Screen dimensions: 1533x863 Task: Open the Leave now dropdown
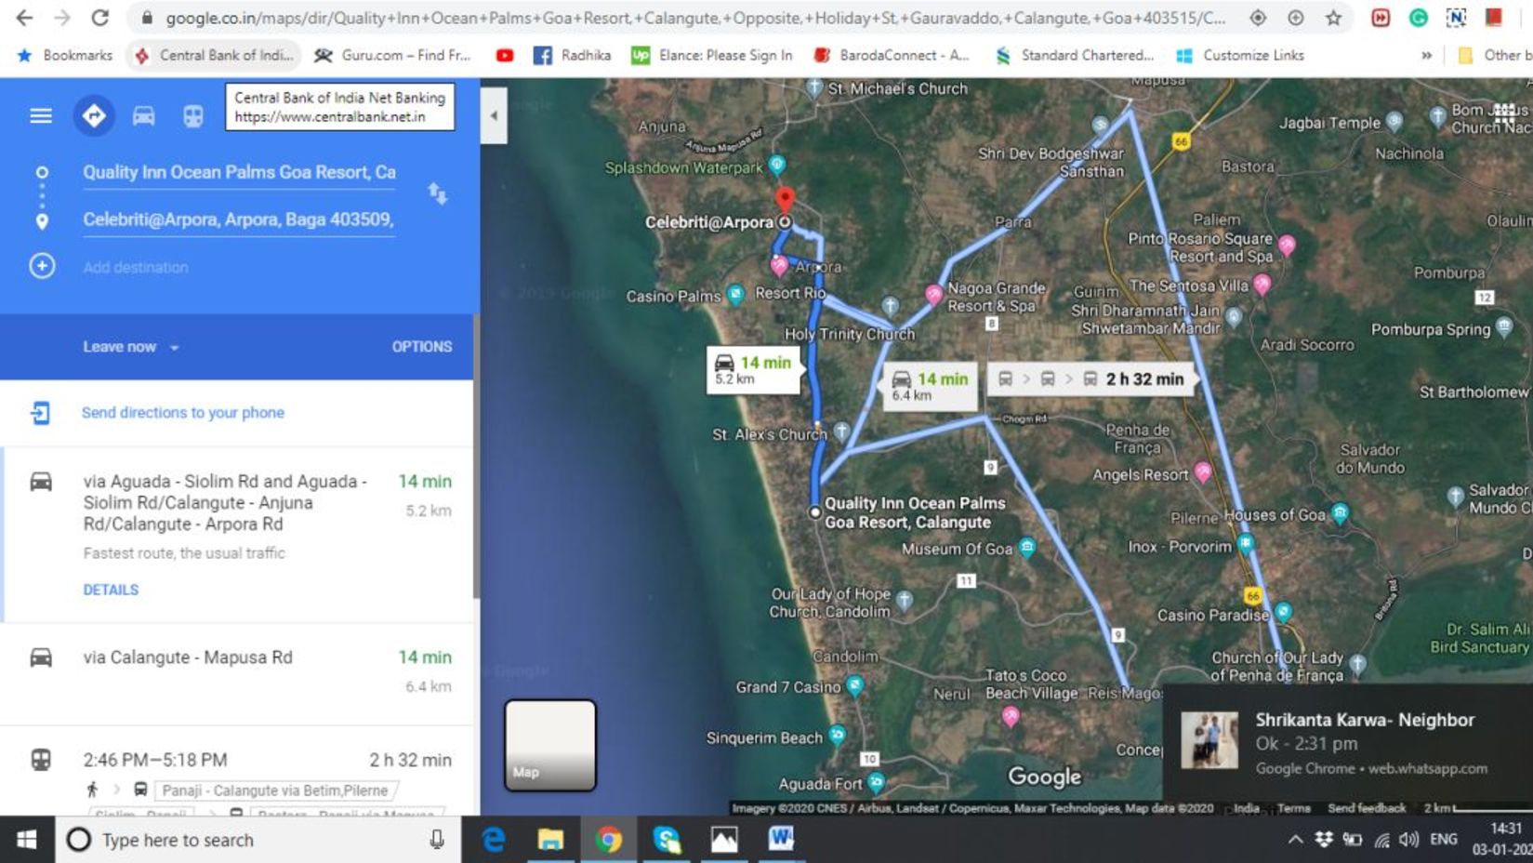point(130,347)
